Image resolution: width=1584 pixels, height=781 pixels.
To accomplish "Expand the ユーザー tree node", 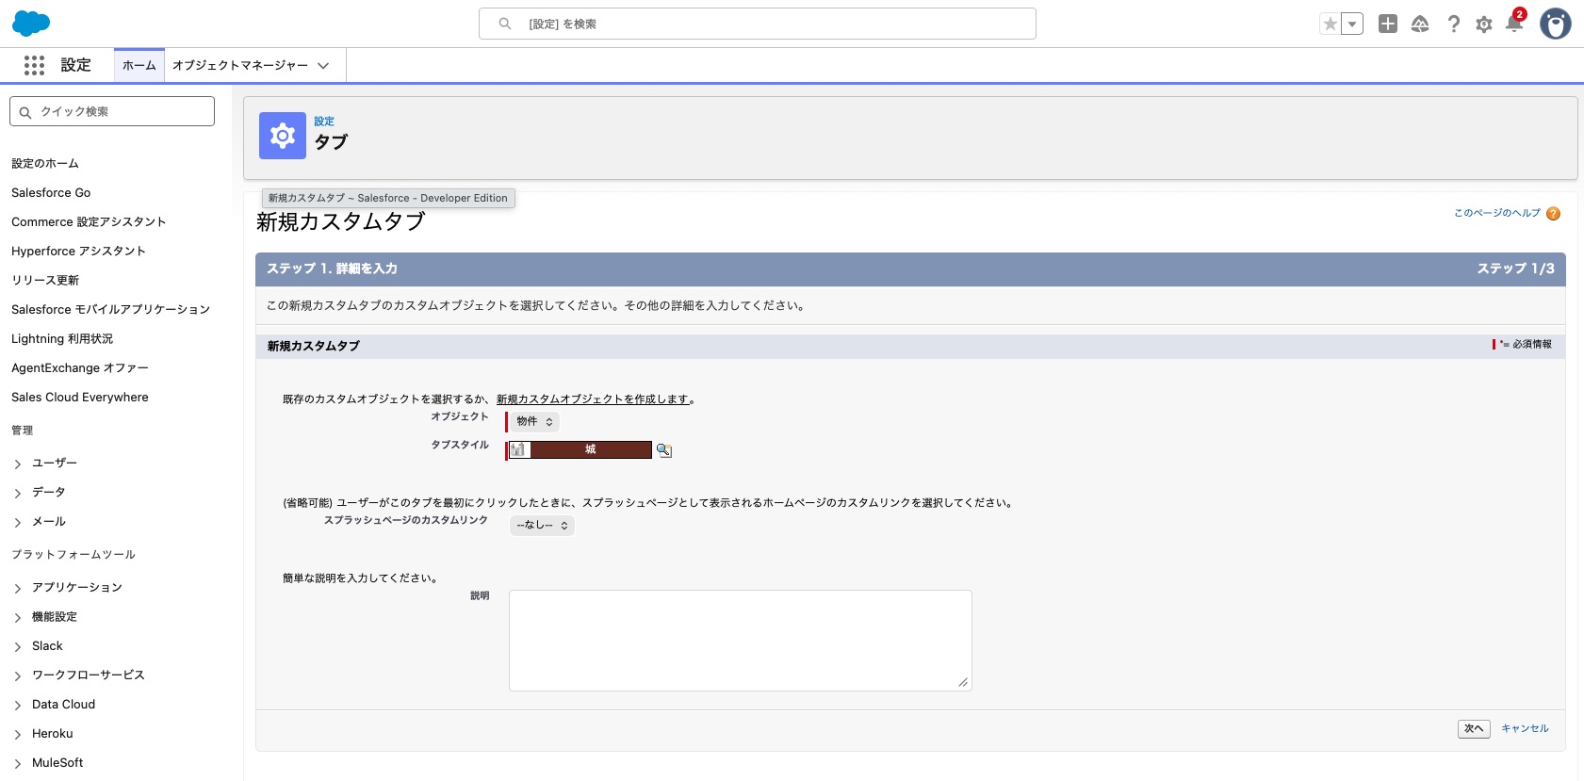I will [18, 464].
